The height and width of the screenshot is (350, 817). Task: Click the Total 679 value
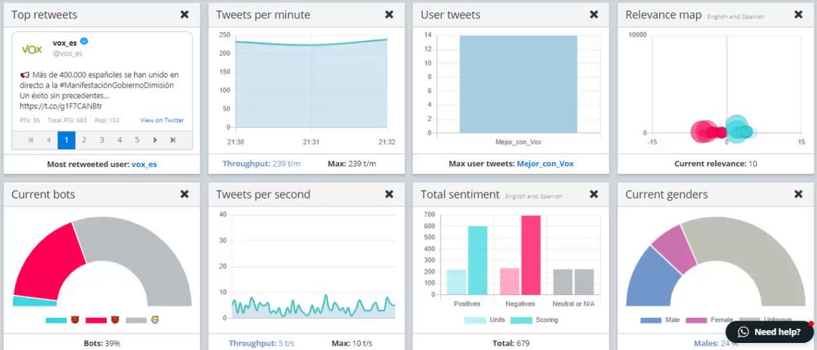(511, 343)
